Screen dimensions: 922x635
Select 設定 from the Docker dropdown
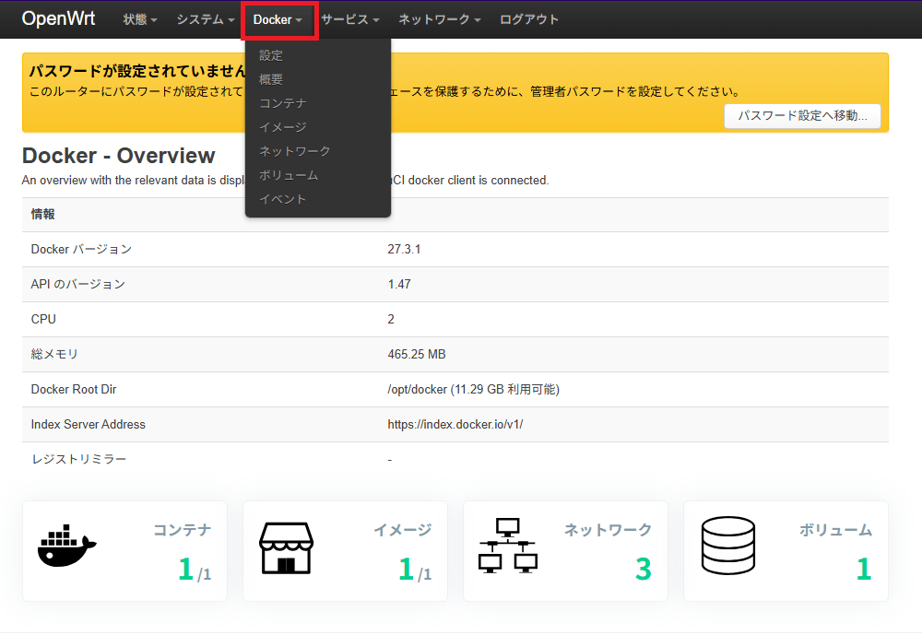[271, 55]
